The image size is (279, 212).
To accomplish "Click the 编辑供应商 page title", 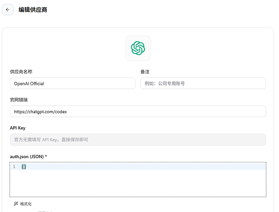I will [33, 10].
